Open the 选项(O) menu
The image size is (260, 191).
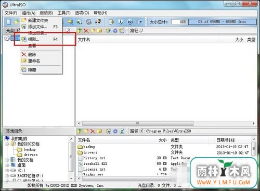click(x=82, y=13)
